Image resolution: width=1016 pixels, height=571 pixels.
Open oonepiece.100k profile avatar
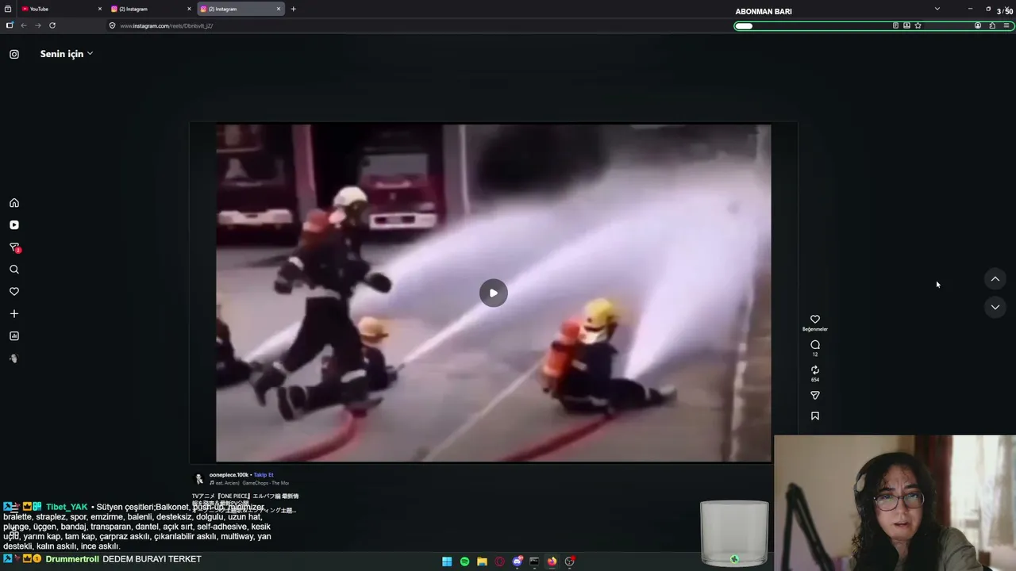[x=199, y=479]
